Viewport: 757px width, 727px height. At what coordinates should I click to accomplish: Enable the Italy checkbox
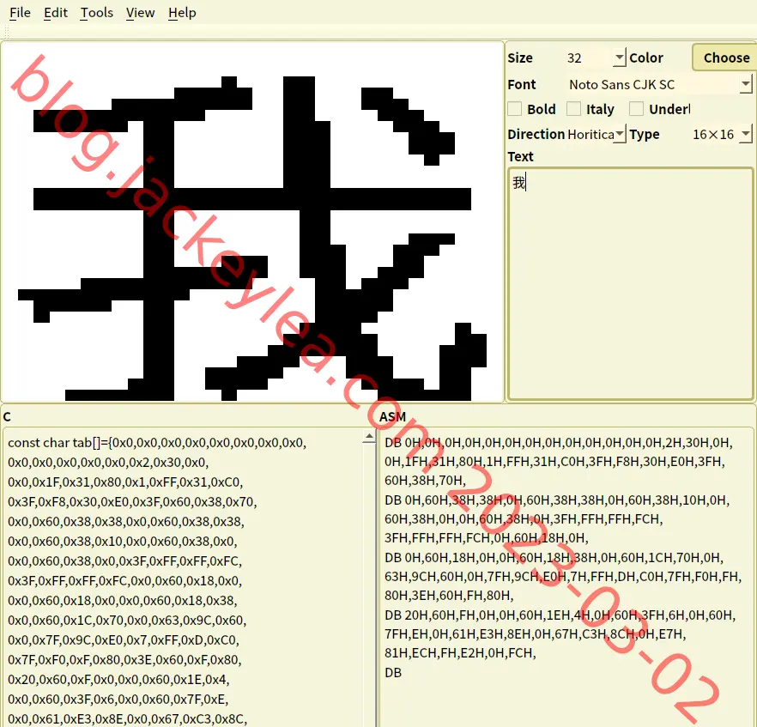tap(573, 109)
